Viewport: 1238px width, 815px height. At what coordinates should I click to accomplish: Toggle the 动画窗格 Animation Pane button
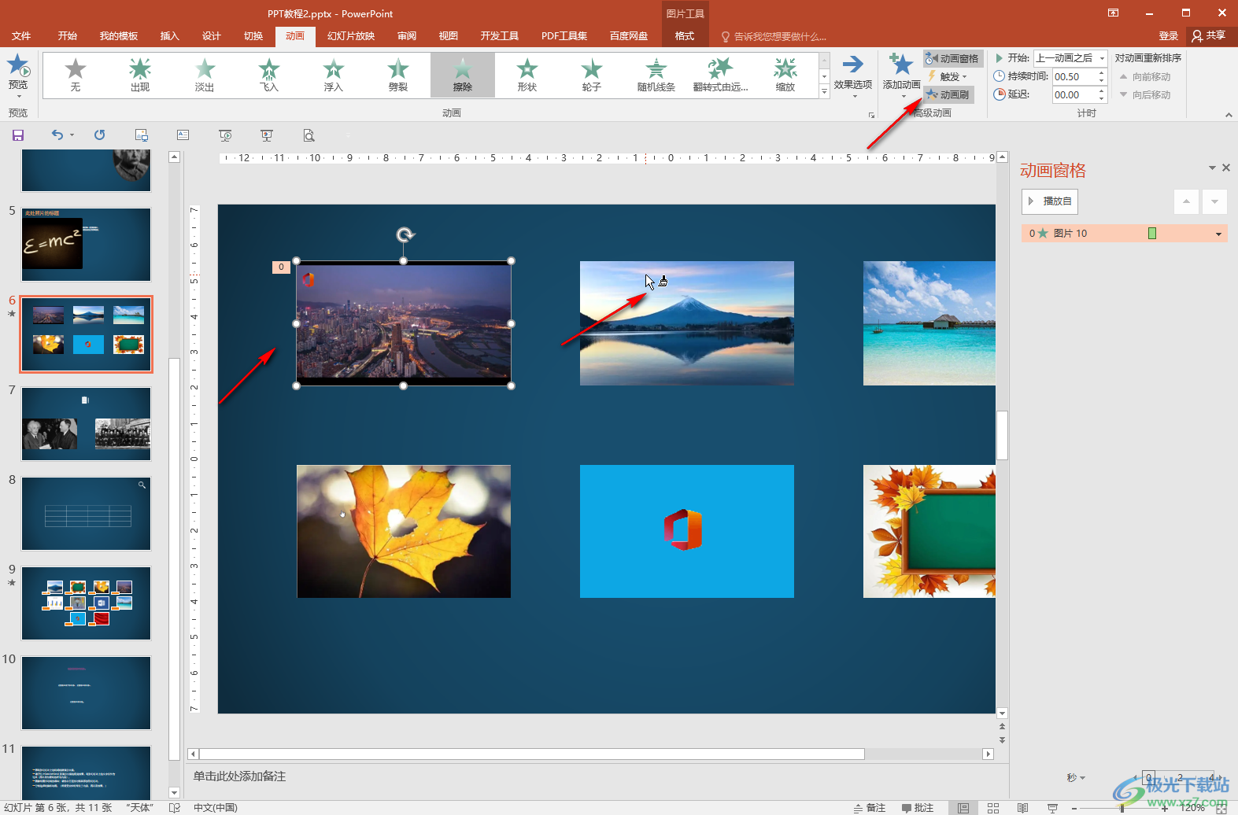pos(952,58)
